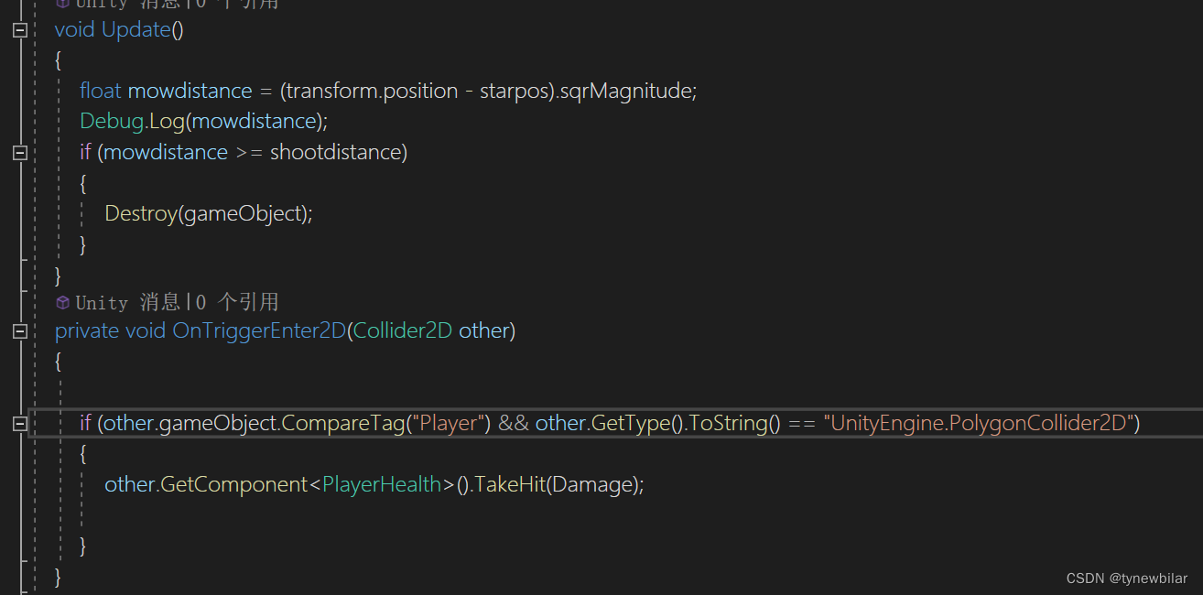1203x595 pixels.
Task: Collapse the Update method fold marker
Action: (x=19, y=28)
